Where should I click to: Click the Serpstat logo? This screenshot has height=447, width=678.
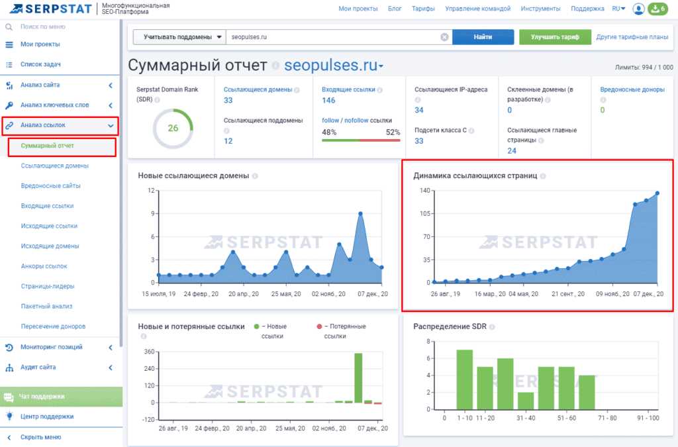click(x=50, y=9)
